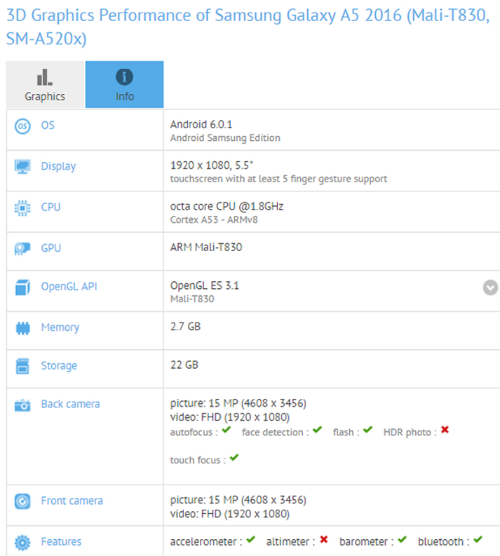Click the altimeter red cross mark
This screenshot has width=500, height=556.
323,540
